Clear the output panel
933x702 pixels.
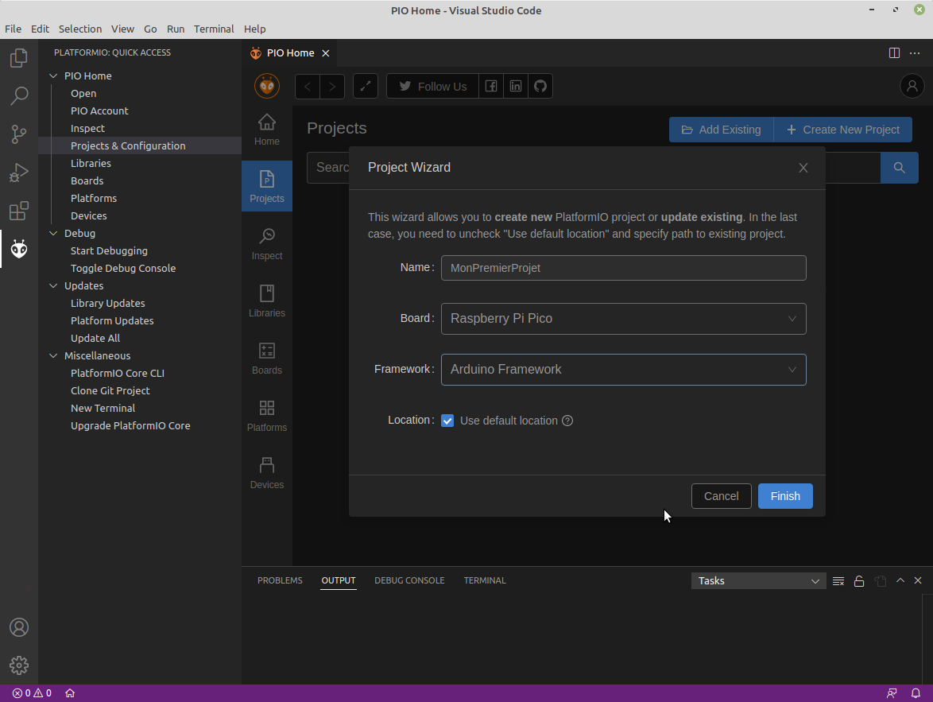coord(838,581)
